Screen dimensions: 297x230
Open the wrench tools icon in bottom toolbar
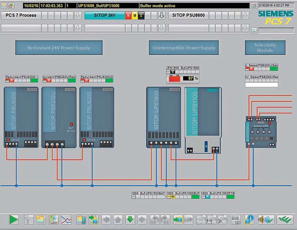(x=29, y=220)
